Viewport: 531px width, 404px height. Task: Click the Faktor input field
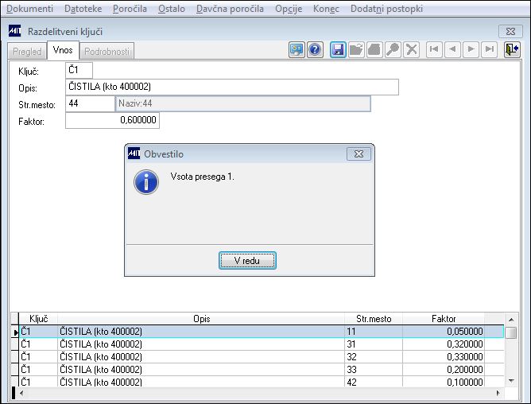(112, 120)
